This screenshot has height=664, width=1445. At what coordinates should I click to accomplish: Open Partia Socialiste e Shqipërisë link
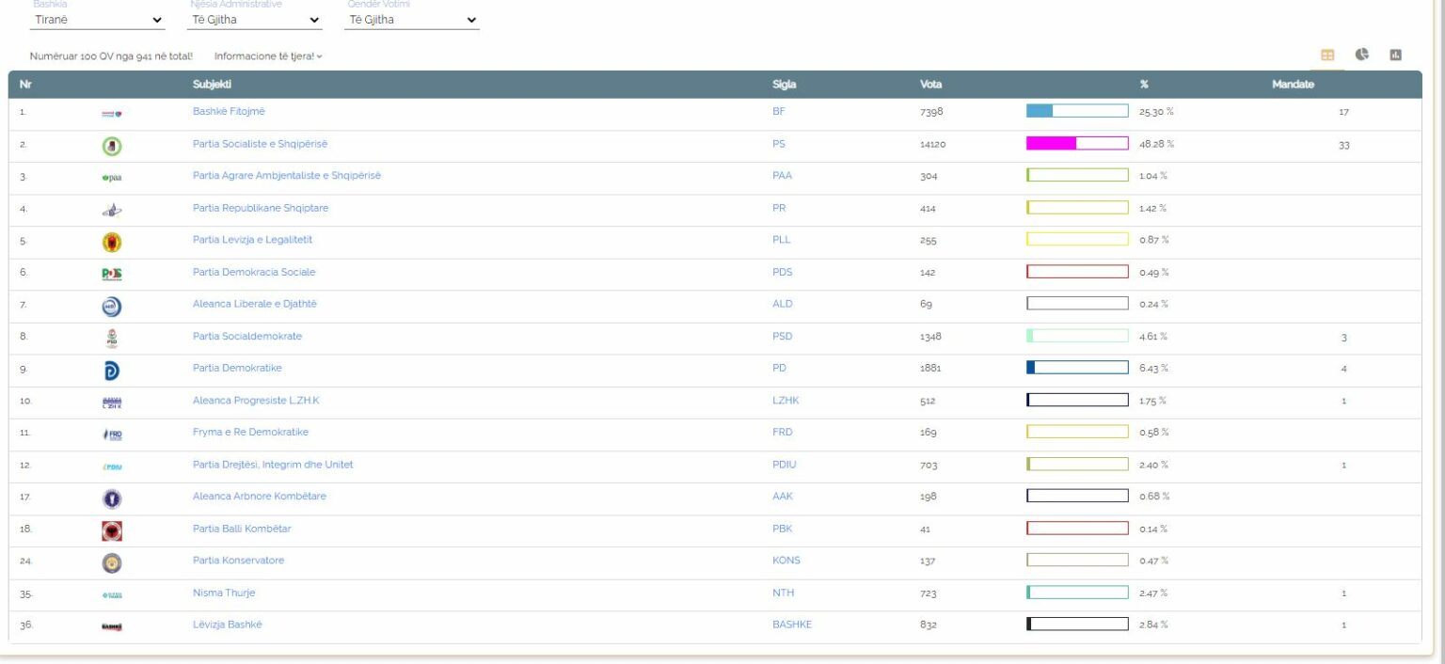point(260,144)
